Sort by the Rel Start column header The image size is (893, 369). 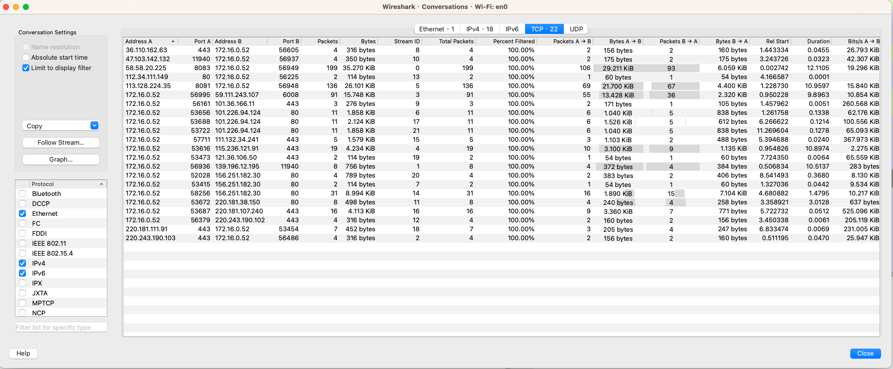pyautogui.click(x=771, y=41)
